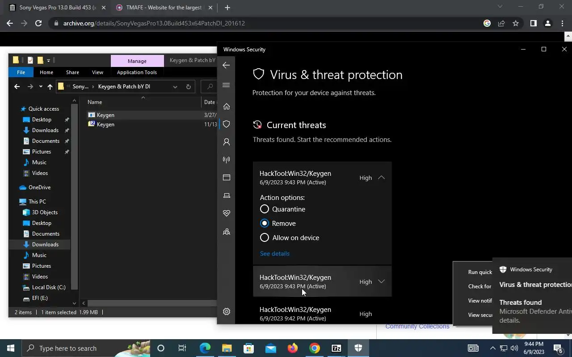The height and width of the screenshot is (357, 572).
Task: Open Home in Windows Security sidebar
Action: click(227, 106)
